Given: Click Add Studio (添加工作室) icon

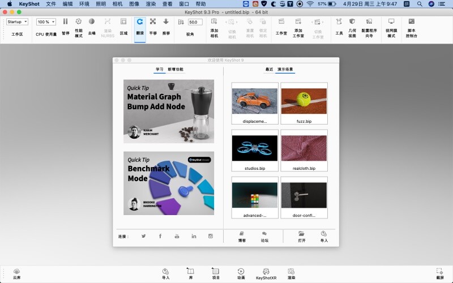Looking at the screenshot, I should (x=298, y=22).
